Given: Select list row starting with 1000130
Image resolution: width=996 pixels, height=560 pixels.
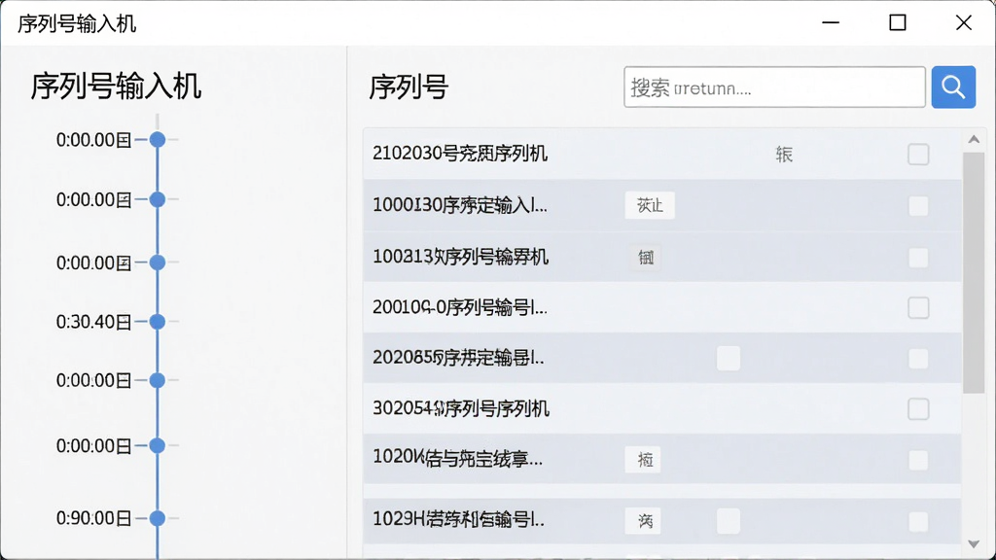Looking at the screenshot, I should (x=661, y=205).
